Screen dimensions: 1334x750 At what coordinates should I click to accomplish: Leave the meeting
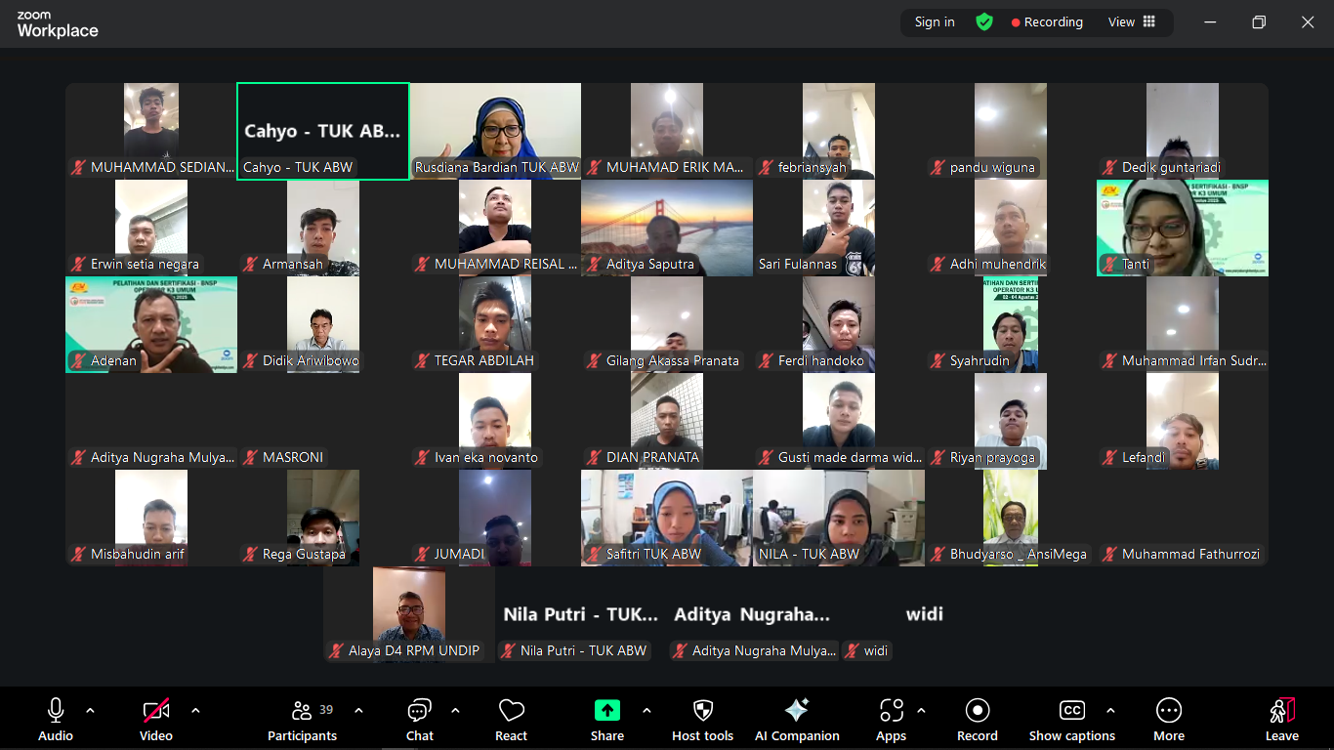(1281, 718)
